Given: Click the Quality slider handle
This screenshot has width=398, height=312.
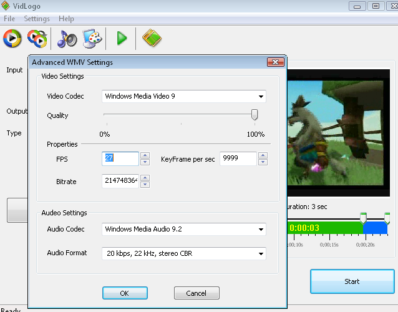Looking at the screenshot, I should [255, 114].
